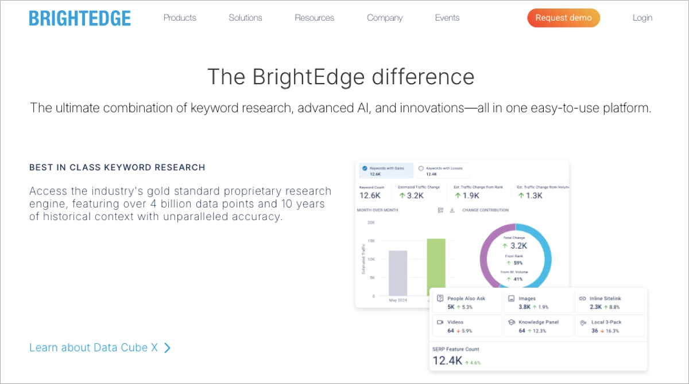Screen dimensions: 689x384
Task: Open the Company menu
Action: click(x=384, y=18)
